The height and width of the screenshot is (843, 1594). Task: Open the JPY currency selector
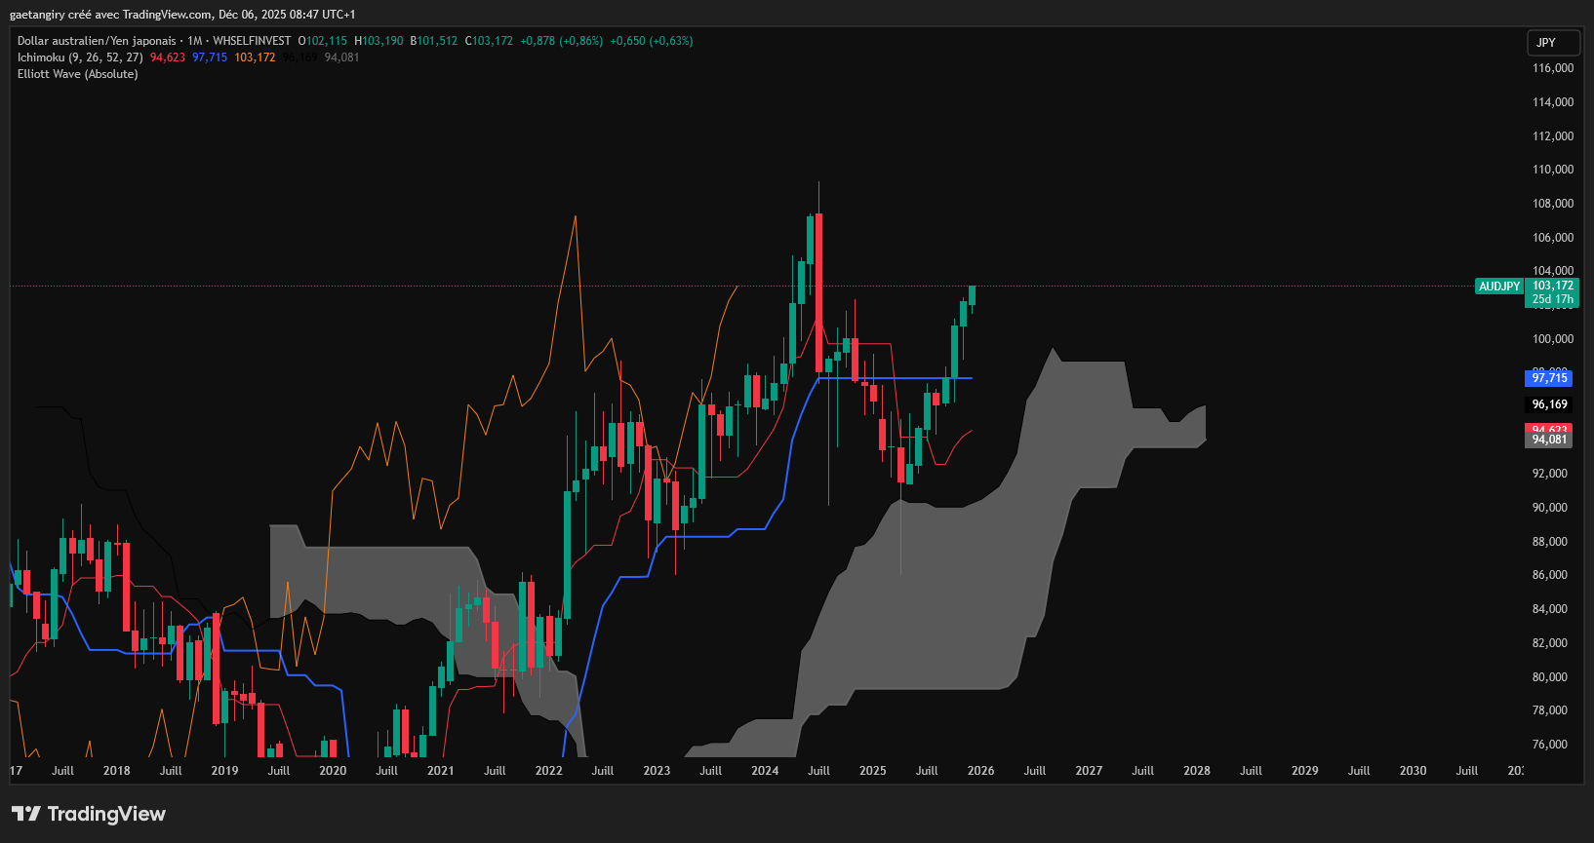click(x=1552, y=43)
